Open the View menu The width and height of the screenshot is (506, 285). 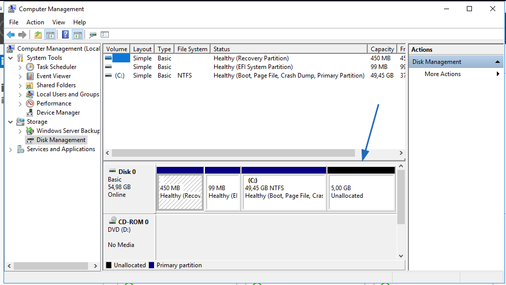[58, 22]
